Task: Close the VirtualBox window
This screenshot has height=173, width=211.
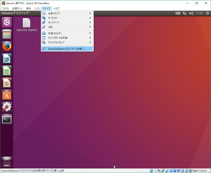Action: click(x=206, y=3)
